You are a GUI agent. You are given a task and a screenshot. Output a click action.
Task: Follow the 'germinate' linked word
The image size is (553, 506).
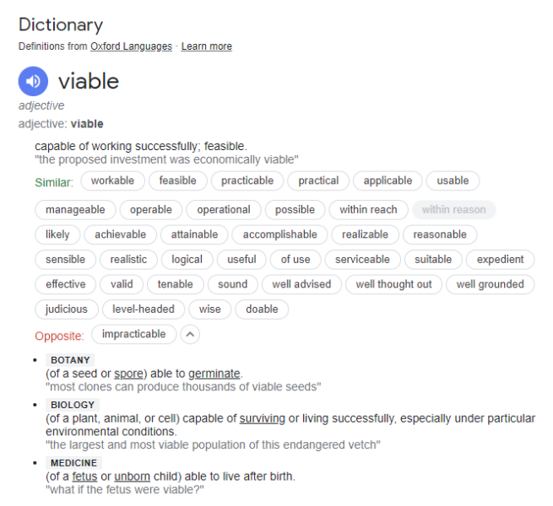tap(214, 374)
